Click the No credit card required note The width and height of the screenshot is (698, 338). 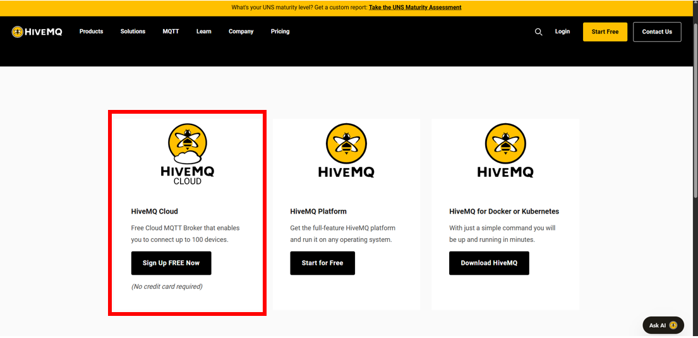point(167,286)
